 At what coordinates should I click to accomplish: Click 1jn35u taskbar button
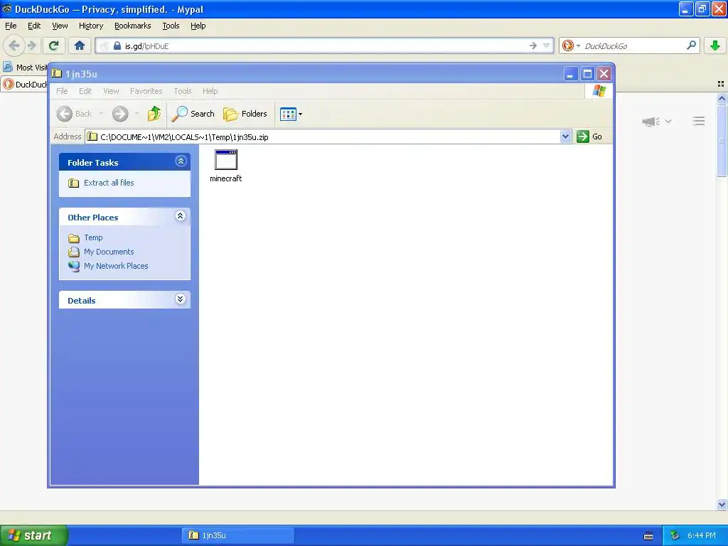pyautogui.click(x=238, y=535)
